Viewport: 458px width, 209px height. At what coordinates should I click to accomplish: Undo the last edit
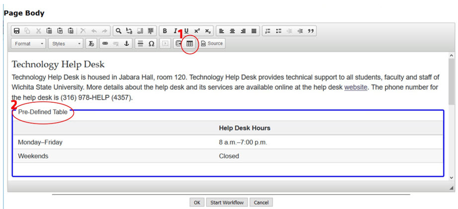tap(94, 31)
